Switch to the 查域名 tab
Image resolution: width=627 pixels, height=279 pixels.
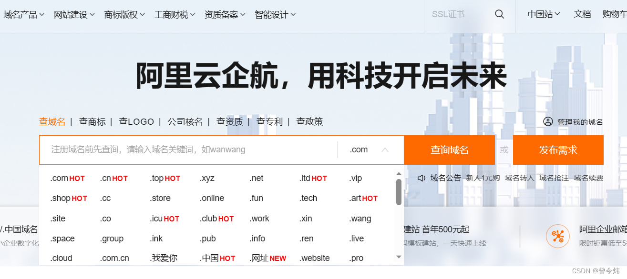tap(52, 121)
